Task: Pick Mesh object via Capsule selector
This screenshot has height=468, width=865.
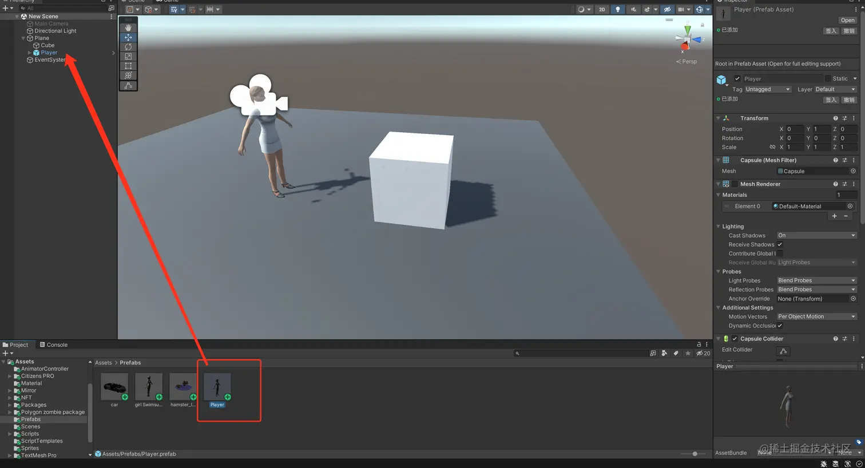Action: 853,171
